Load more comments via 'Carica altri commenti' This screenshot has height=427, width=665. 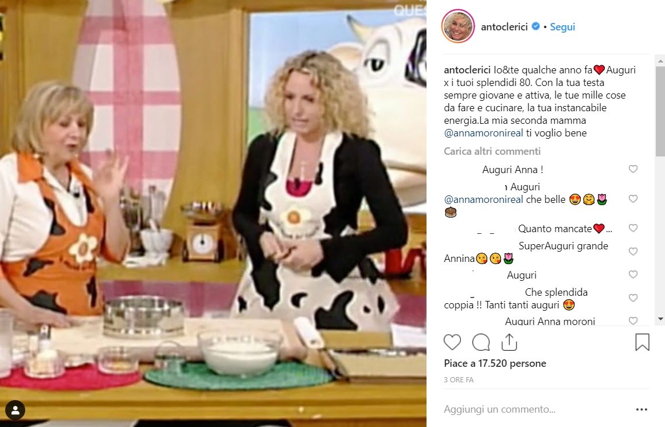pos(492,151)
